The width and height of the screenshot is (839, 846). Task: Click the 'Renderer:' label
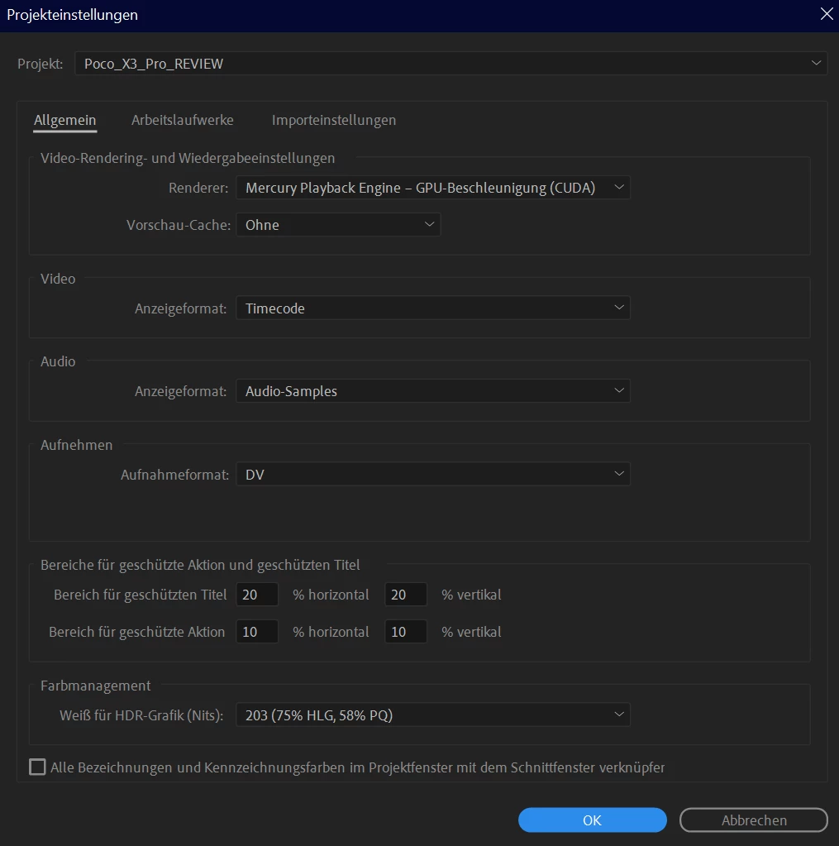[x=198, y=188]
